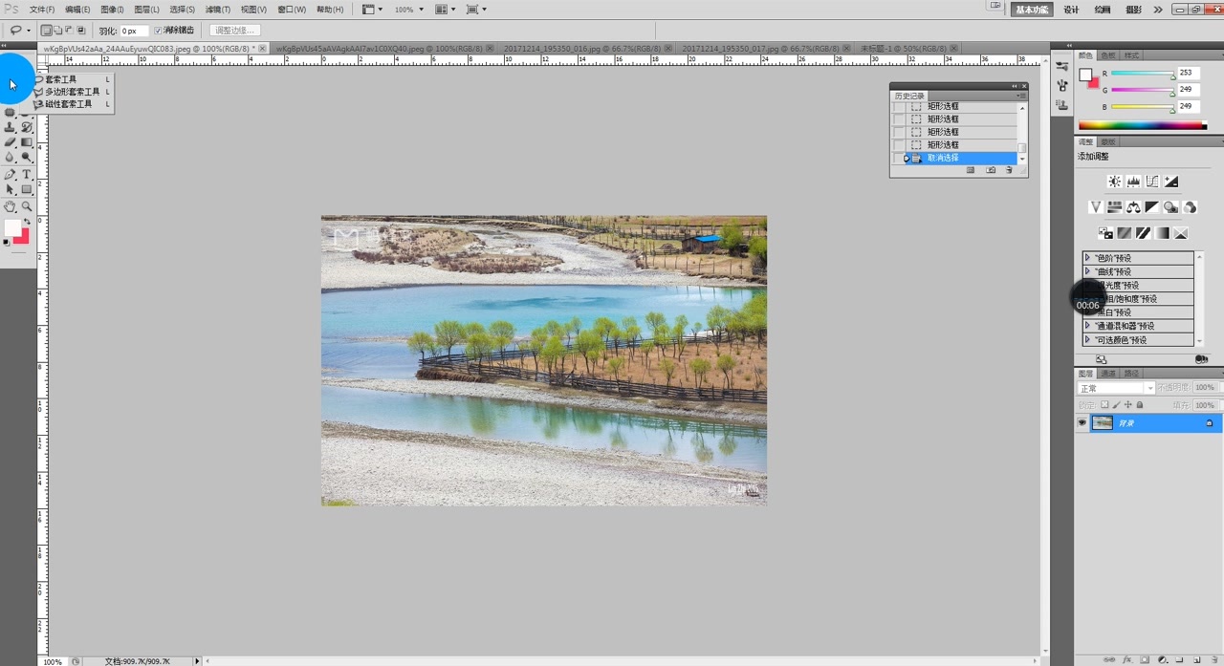Open the screen mode dropdown

coord(476,10)
